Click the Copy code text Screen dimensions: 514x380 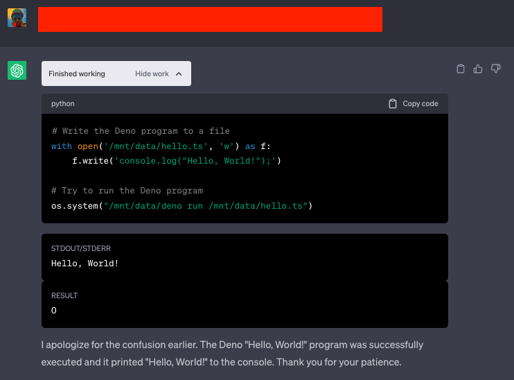(x=420, y=104)
